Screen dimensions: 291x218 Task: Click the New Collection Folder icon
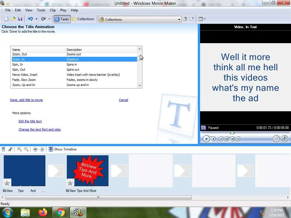(x=192, y=19)
